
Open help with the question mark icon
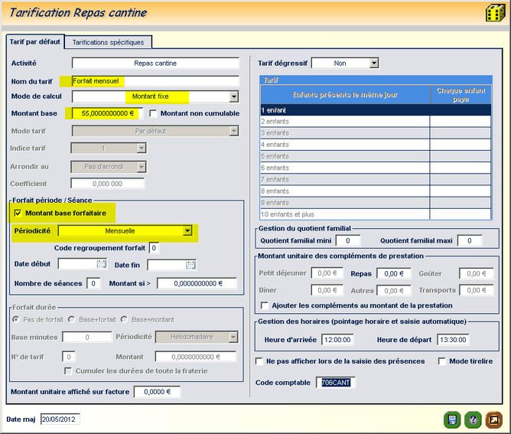coord(473,419)
